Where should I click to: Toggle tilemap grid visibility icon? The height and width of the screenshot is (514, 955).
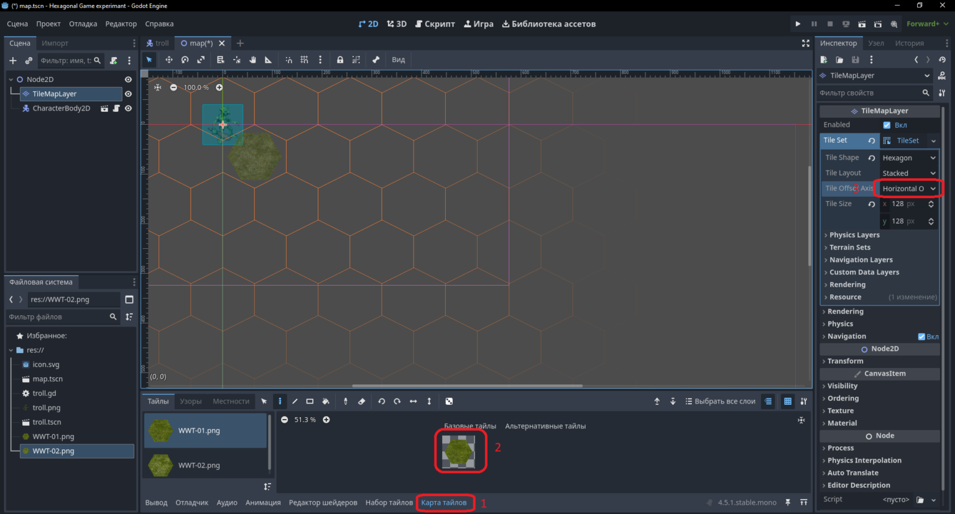788,401
